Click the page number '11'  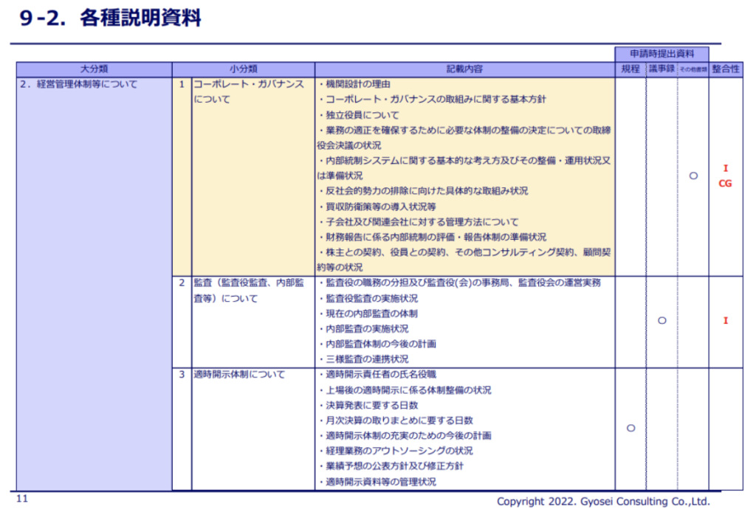22,499
